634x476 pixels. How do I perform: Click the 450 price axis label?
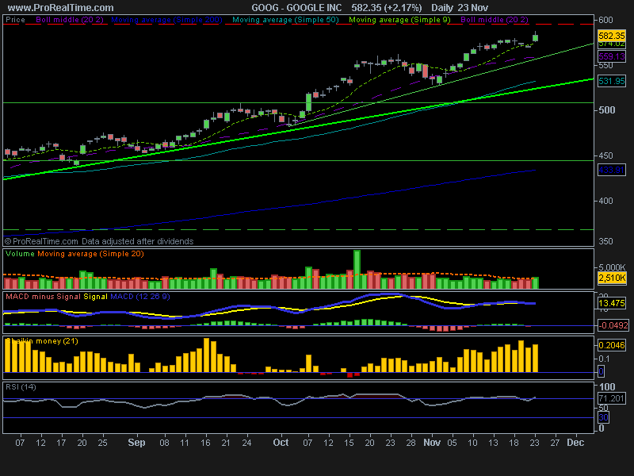[605, 155]
